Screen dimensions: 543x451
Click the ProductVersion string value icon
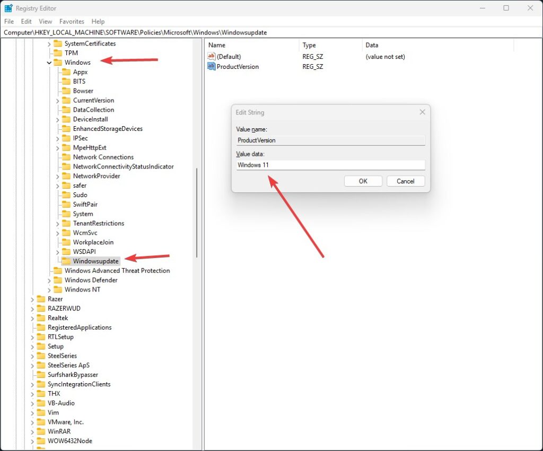coord(211,66)
